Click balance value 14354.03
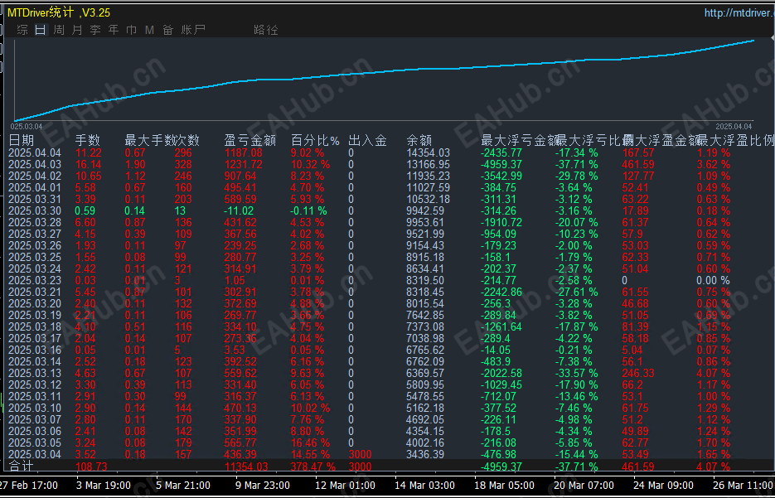775x498 pixels. (x=428, y=153)
